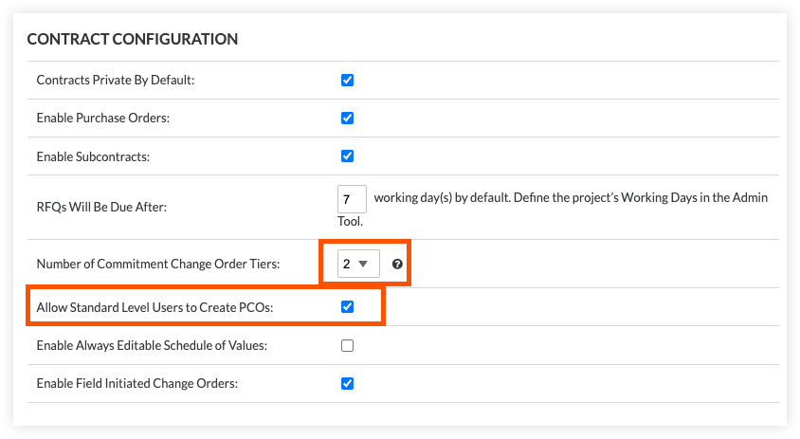Toggle Allow Standard Level Users to Create PCOs
800x439 pixels.
(x=347, y=307)
